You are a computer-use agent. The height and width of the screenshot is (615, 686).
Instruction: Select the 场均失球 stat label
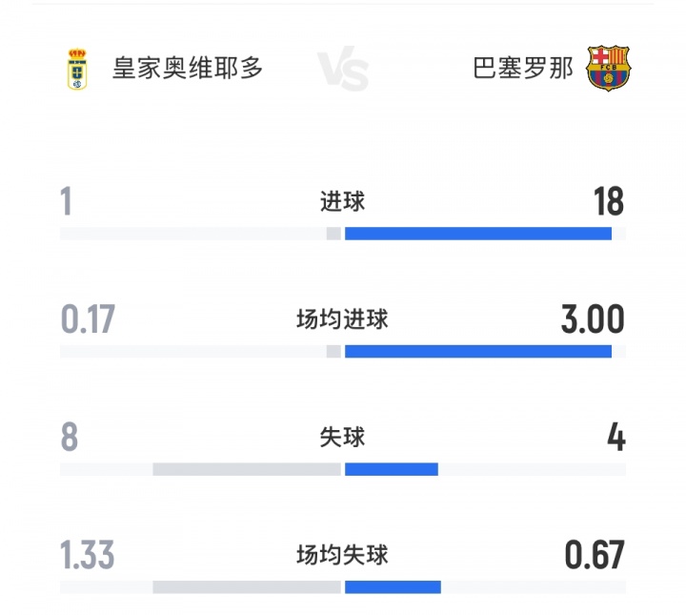click(x=342, y=555)
